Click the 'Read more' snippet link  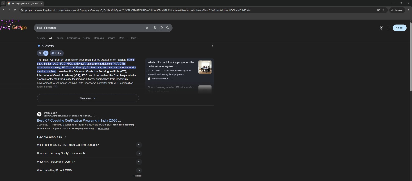(103, 128)
